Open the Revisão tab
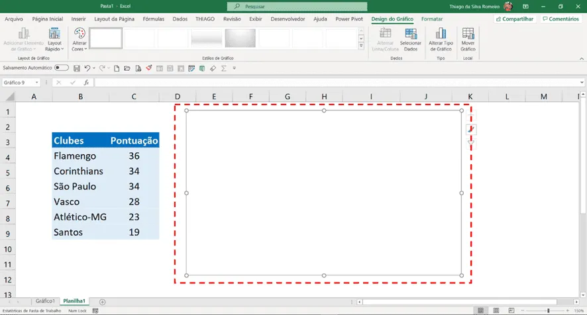Image resolution: width=587 pixels, height=315 pixels. (x=232, y=19)
